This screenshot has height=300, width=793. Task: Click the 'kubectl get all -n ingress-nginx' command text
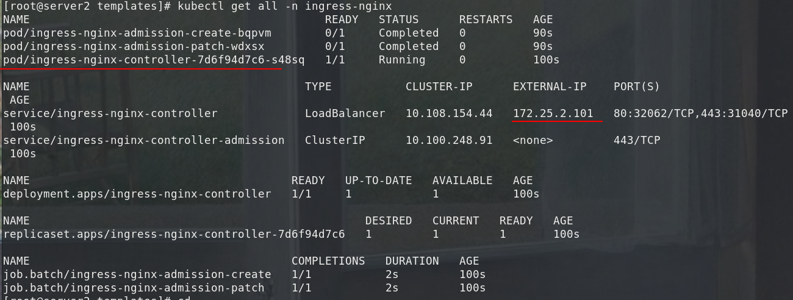pos(285,6)
